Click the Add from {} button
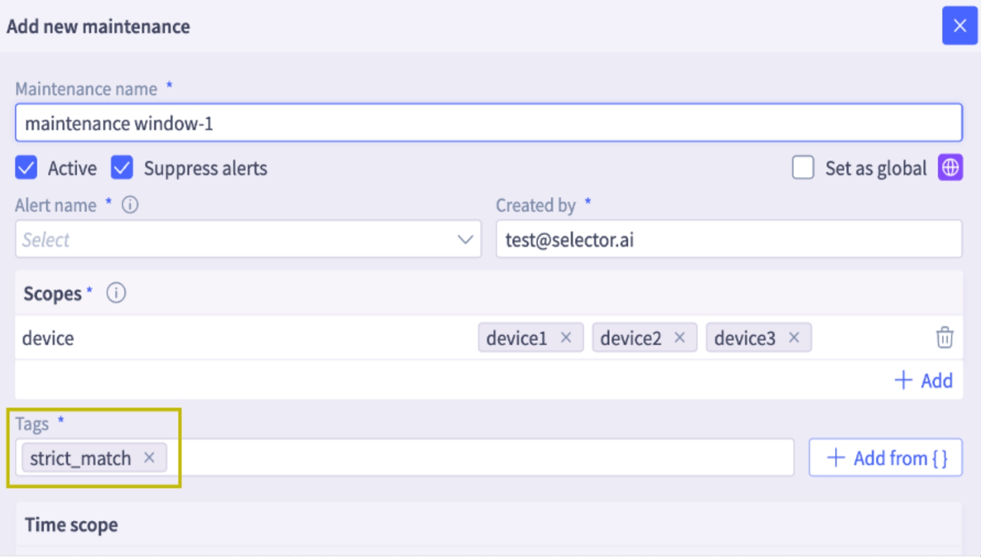Image resolution: width=981 pixels, height=557 pixels. pyautogui.click(x=885, y=458)
